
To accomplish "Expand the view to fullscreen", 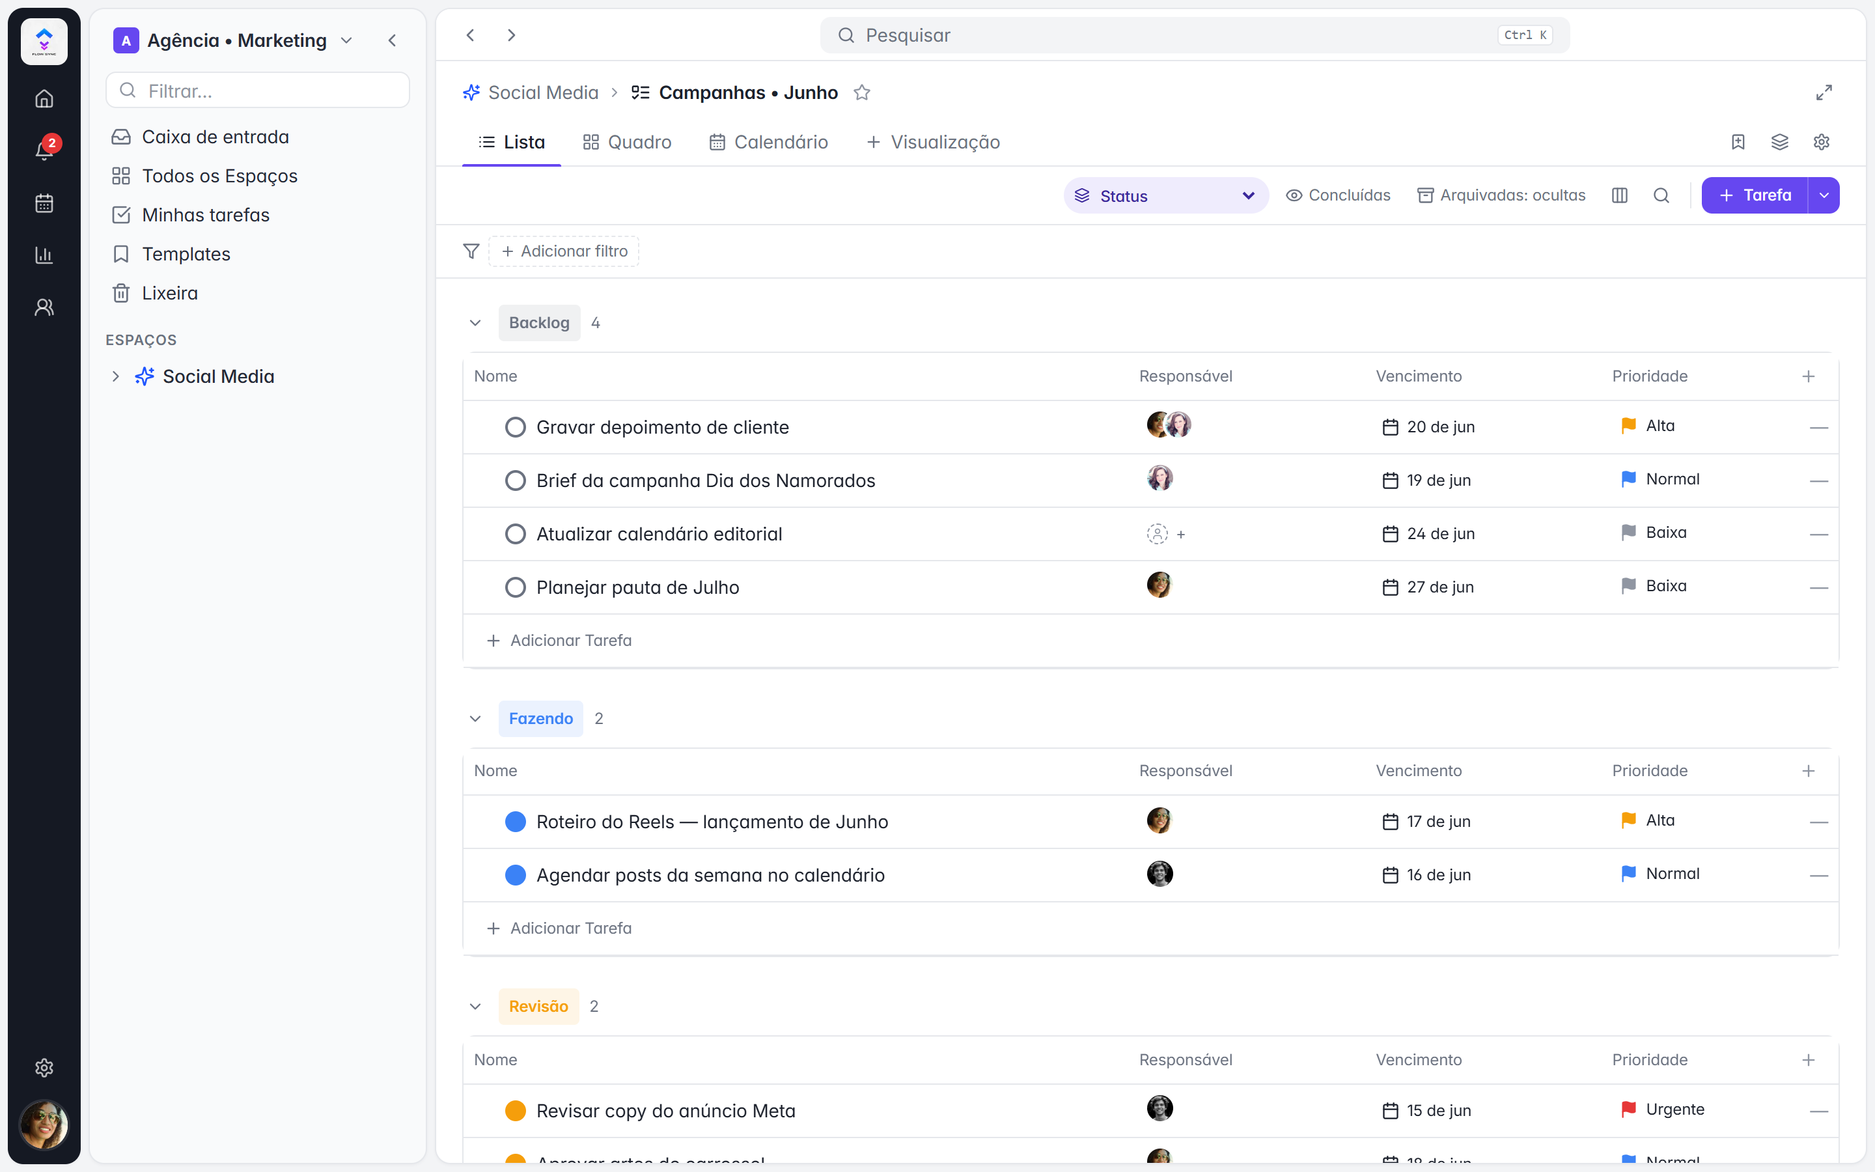I will 1824,93.
